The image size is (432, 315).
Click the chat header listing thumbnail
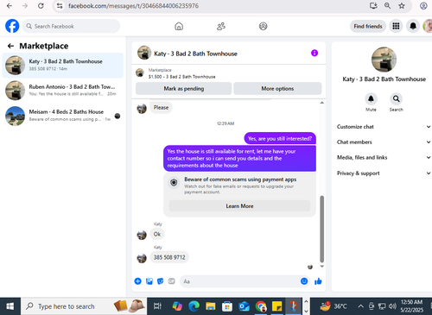click(x=144, y=53)
